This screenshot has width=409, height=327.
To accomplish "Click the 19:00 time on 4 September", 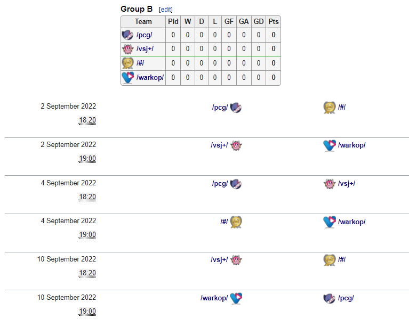I will pos(87,235).
